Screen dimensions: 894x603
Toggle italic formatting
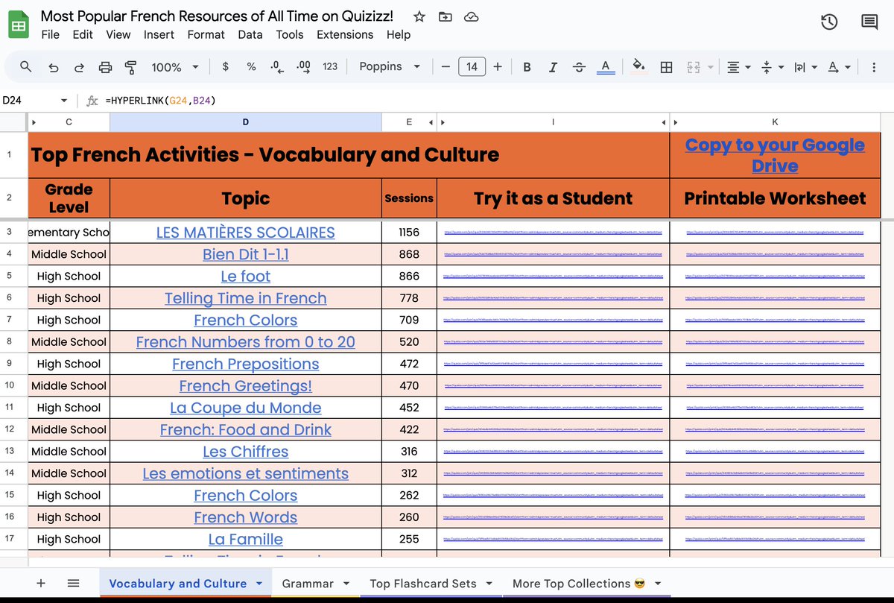[x=553, y=67]
